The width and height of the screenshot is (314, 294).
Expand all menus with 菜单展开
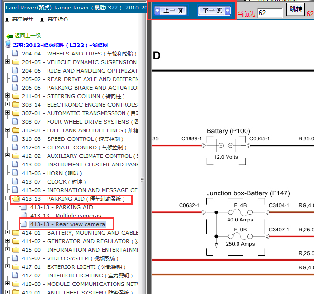(x=23, y=19)
